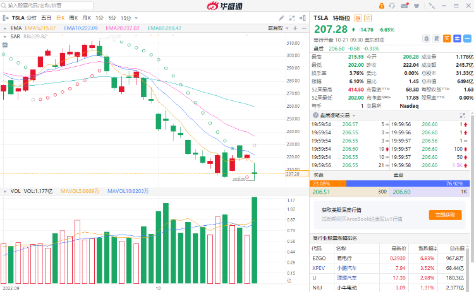Expand chart to full screen
The height and width of the screenshot is (292, 474).
point(292,18)
